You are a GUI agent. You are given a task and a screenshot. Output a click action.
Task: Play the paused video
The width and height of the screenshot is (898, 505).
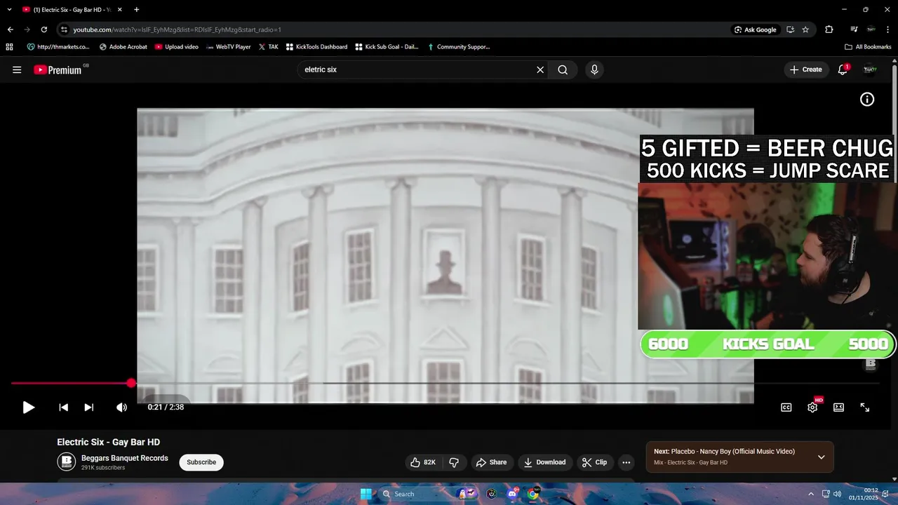28,408
